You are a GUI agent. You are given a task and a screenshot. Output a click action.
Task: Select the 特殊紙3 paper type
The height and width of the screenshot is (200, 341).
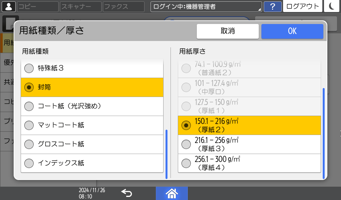tap(92, 68)
